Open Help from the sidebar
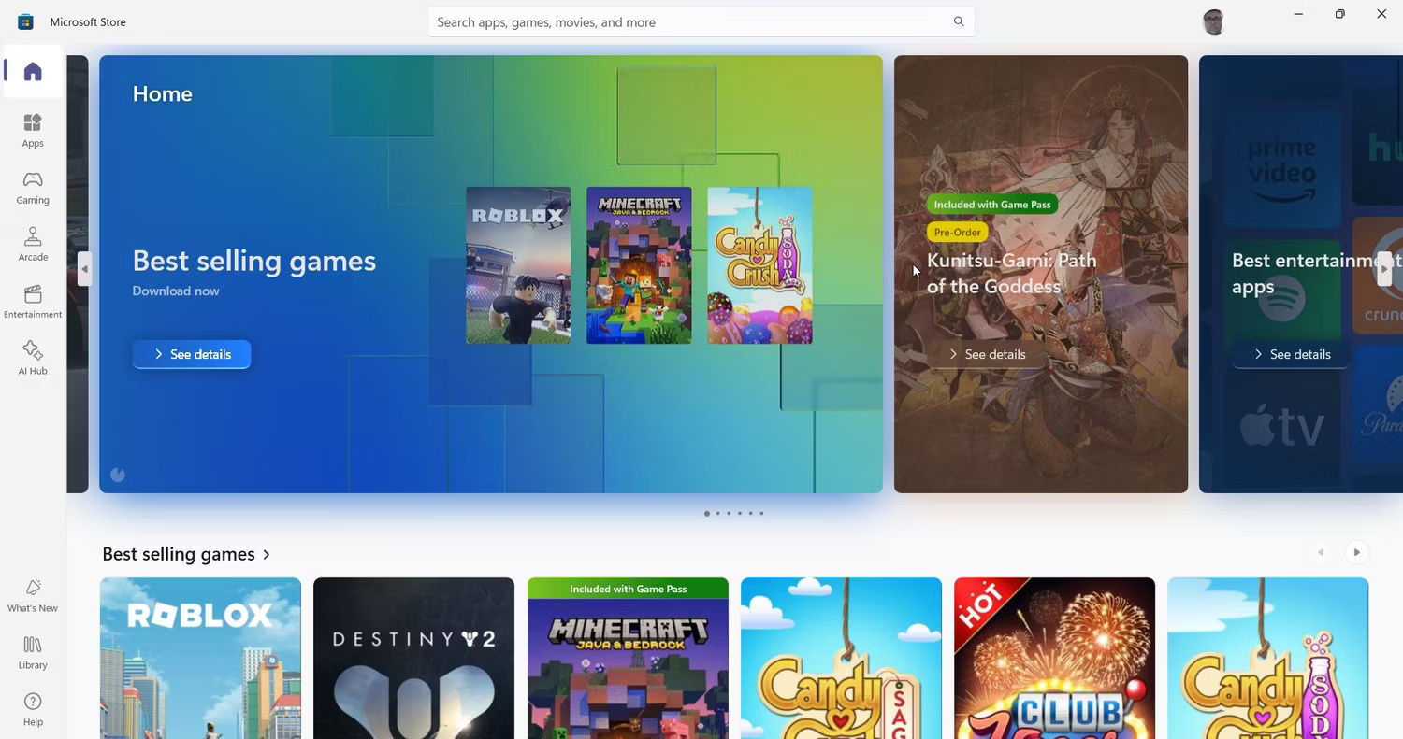 [x=33, y=709]
